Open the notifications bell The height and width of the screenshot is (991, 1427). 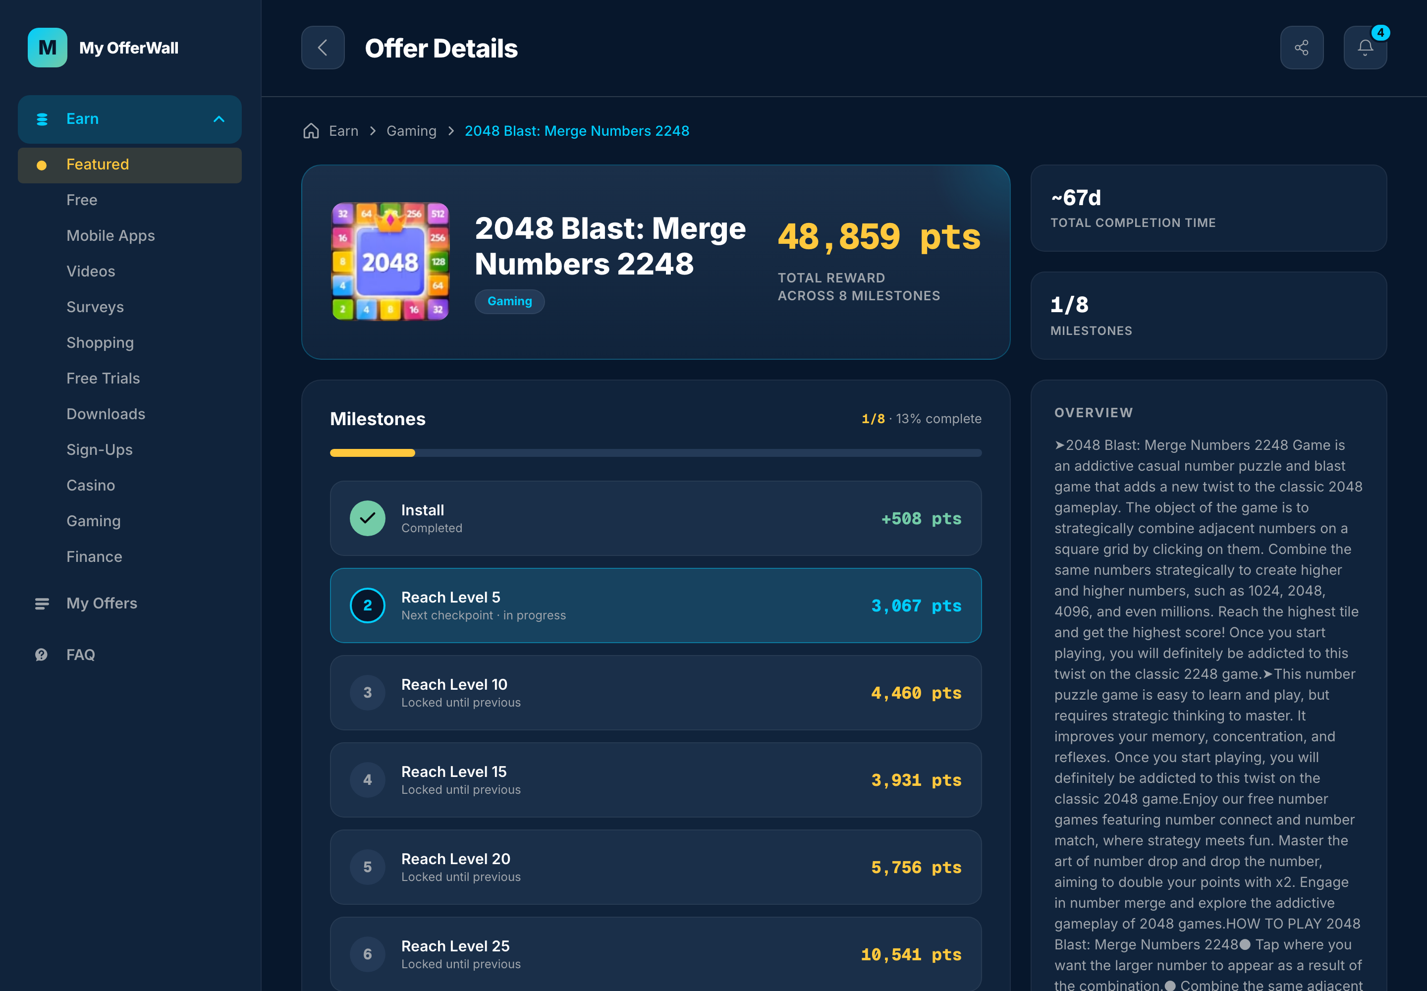(x=1365, y=48)
